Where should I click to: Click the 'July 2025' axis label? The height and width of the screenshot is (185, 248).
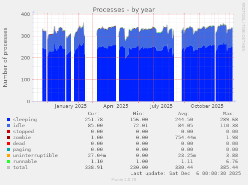point(161,106)
